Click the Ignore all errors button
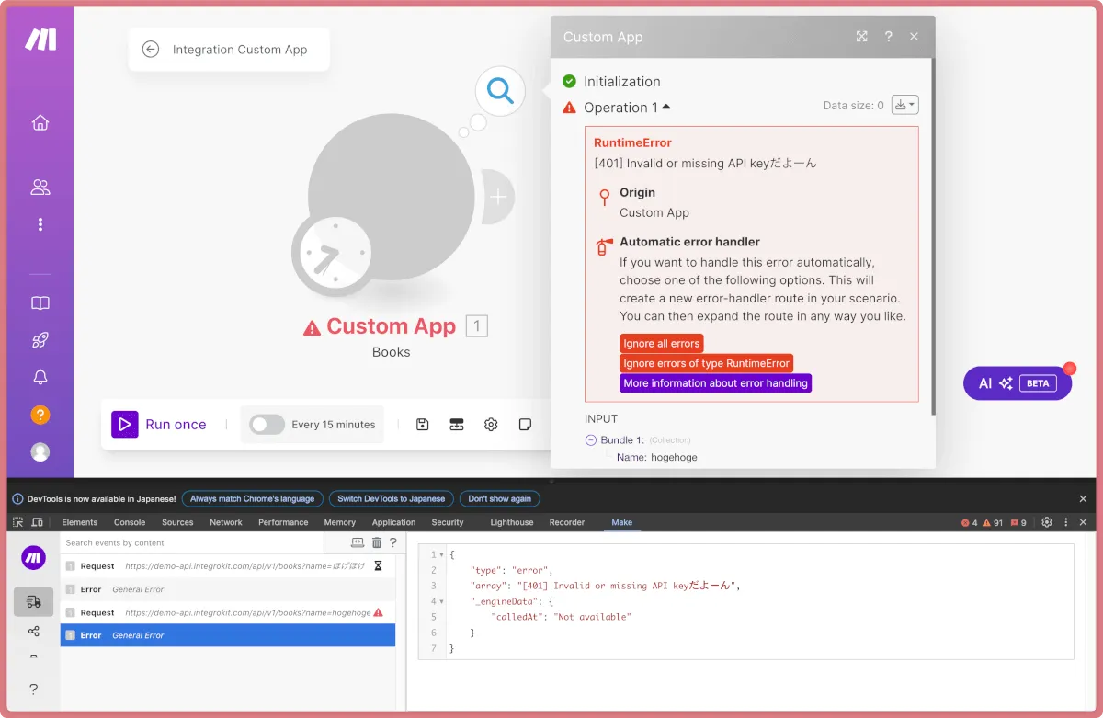This screenshot has width=1103, height=718. coord(661,344)
